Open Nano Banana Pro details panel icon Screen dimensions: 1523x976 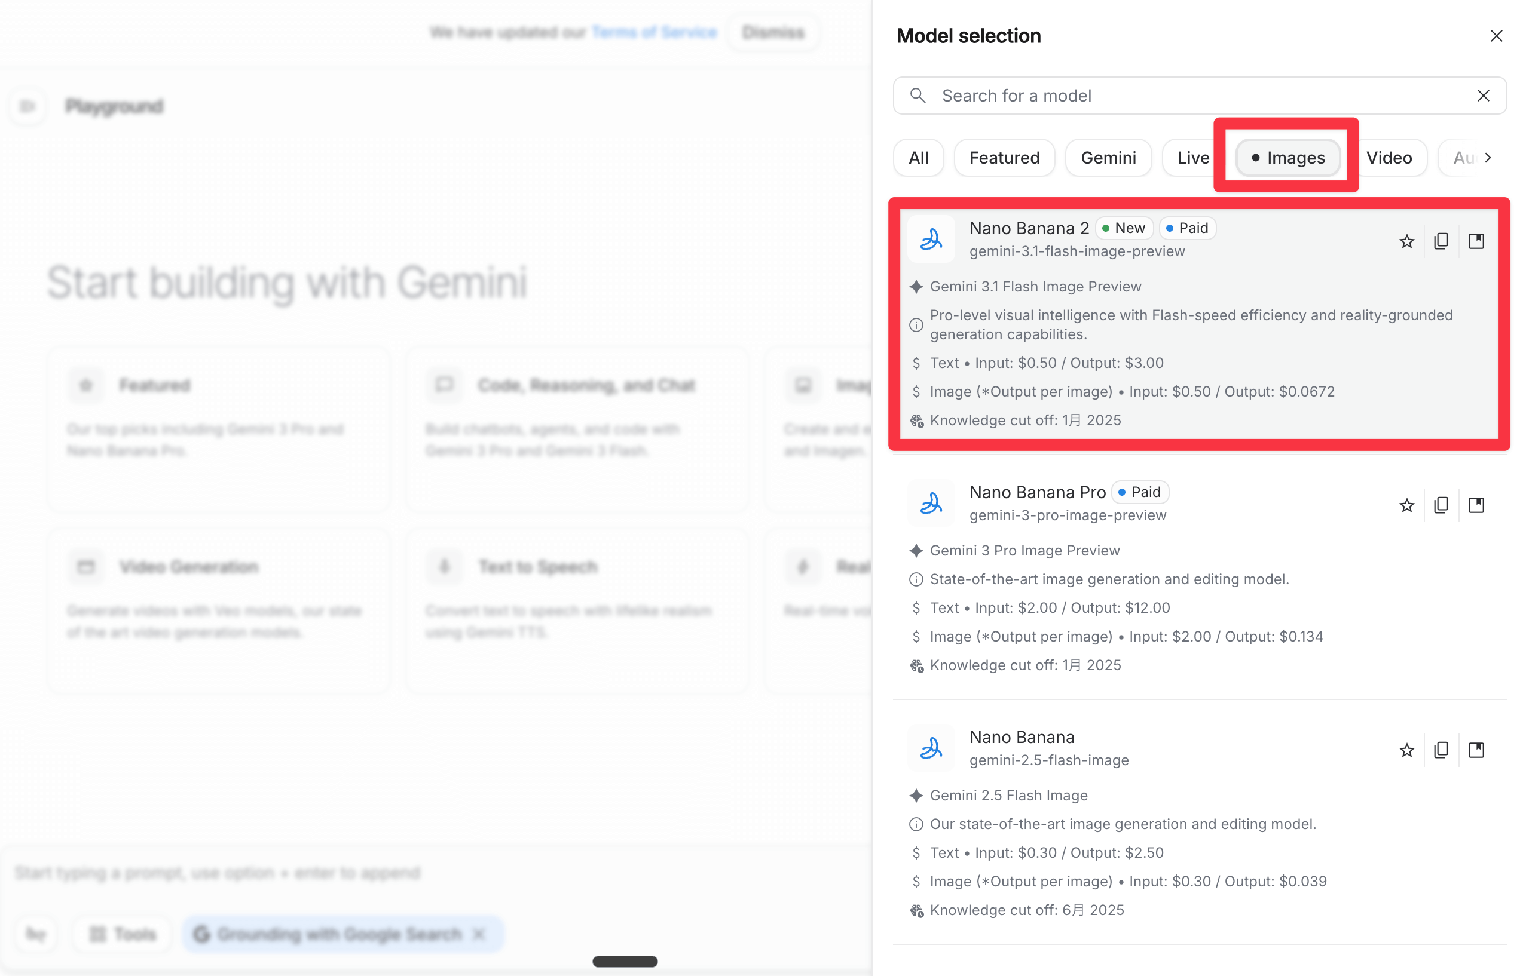pos(1475,505)
